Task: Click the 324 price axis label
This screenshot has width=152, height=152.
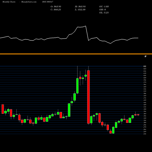Action: click(145, 120)
